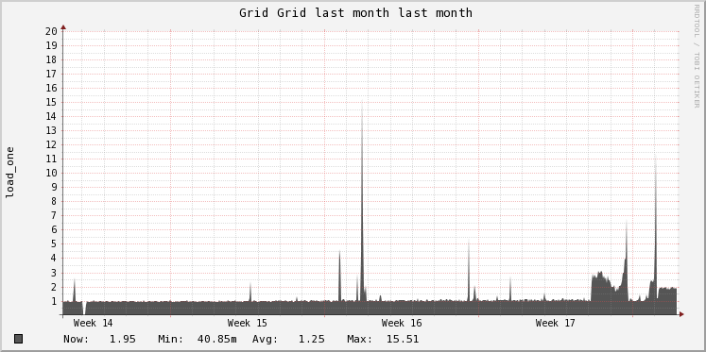Viewport: 706px width, 352px height.
Task: Click the load_one y-axis label
Action: point(9,172)
